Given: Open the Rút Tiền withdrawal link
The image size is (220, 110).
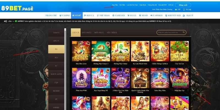Looking at the screenshot, I should (x=122, y=5).
